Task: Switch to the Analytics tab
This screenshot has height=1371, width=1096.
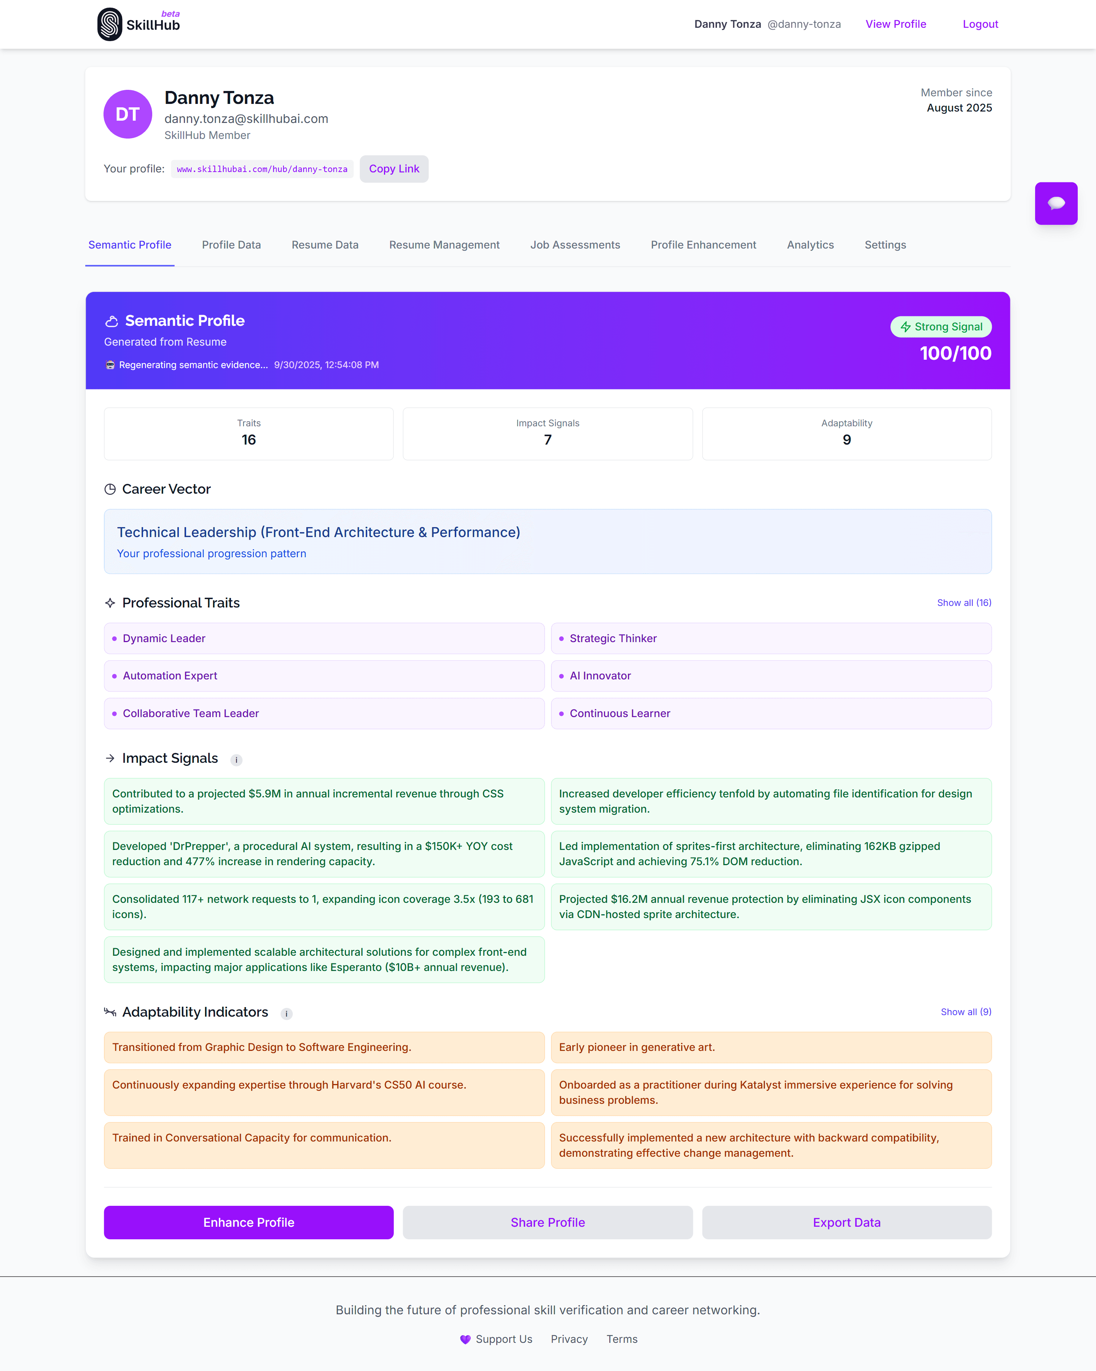Action: coord(810,245)
